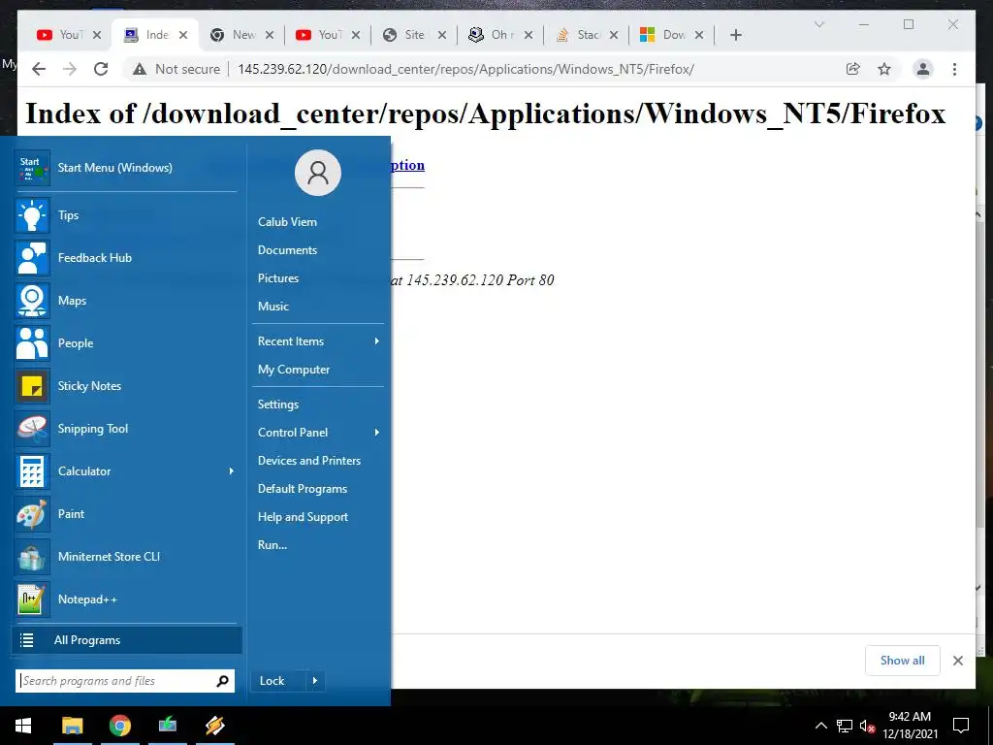Launch Feedback Hub app icon
This screenshot has height=745, width=993.
click(x=32, y=258)
